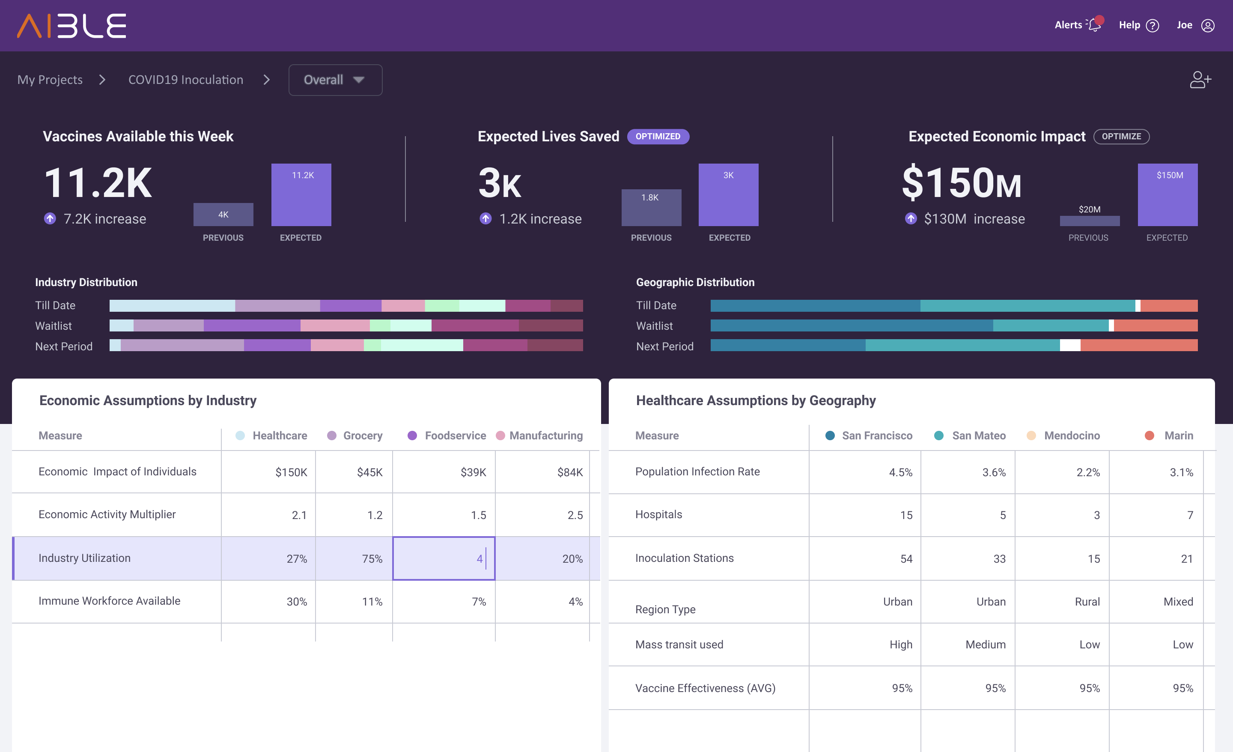Click the Vaccines PREVIOUS 4K bar
1233x752 pixels.
click(223, 215)
